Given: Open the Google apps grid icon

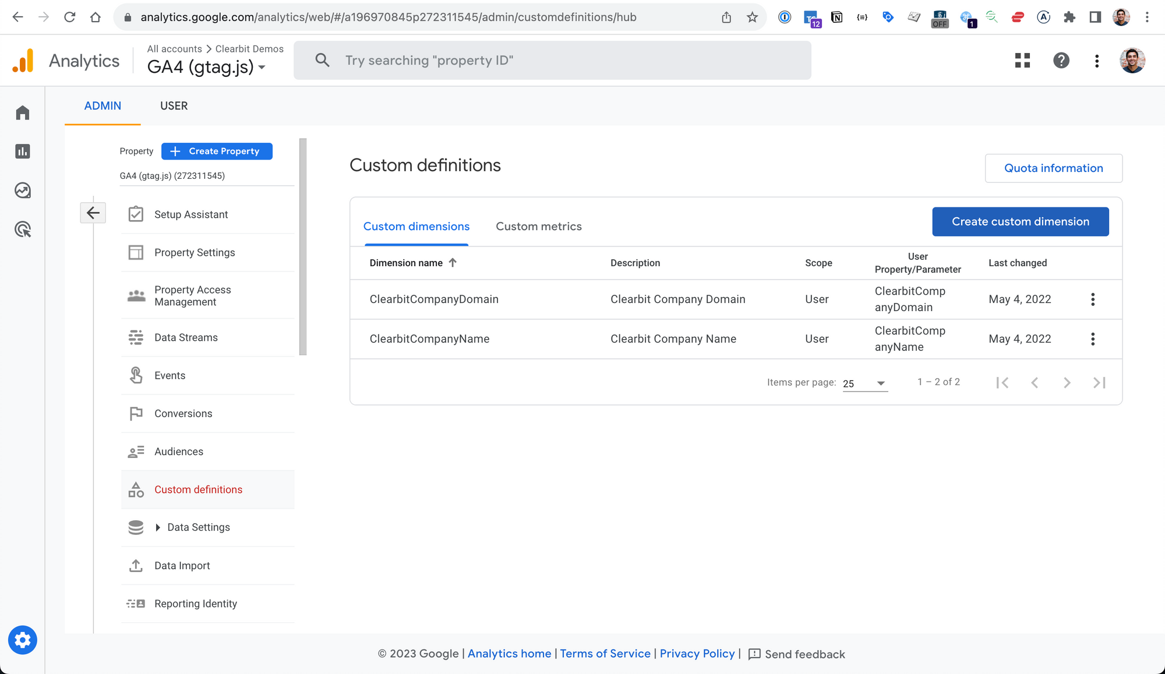Looking at the screenshot, I should point(1022,61).
